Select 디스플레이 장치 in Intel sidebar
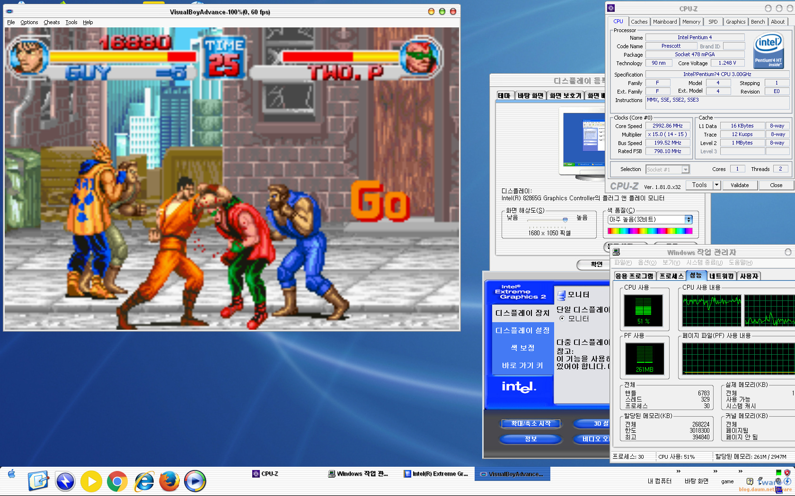 tap(522, 313)
